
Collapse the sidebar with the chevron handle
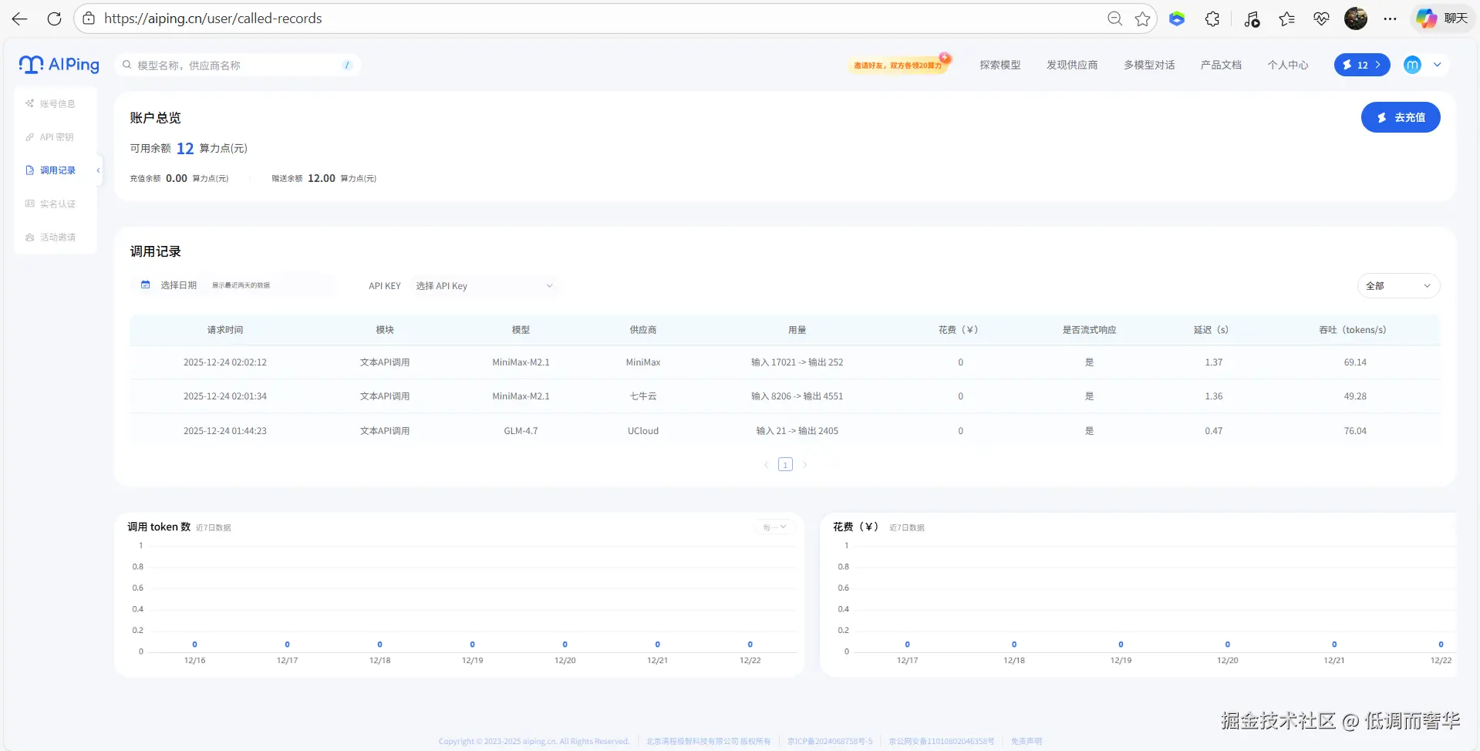(98, 170)
